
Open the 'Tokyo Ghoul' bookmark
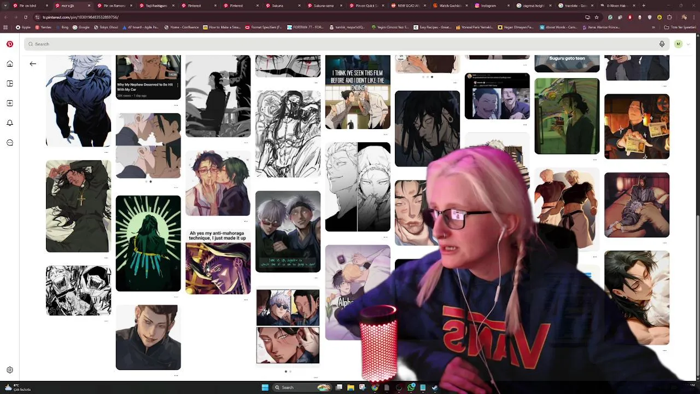106,27
